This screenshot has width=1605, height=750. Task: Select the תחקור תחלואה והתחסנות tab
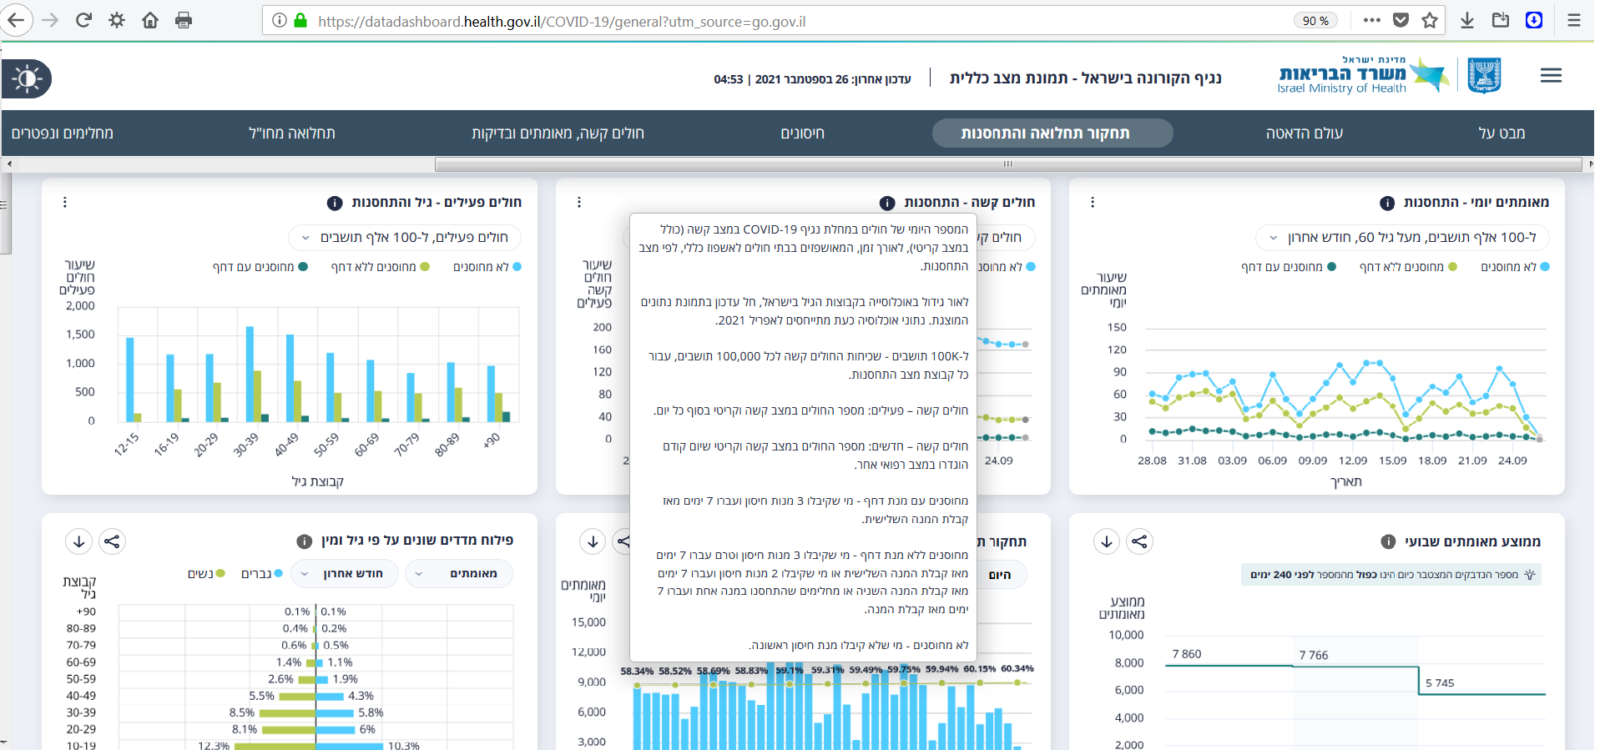1052,133
